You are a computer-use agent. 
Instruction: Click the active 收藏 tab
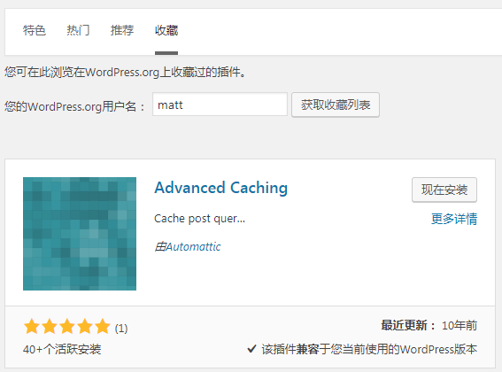[166, 31]
